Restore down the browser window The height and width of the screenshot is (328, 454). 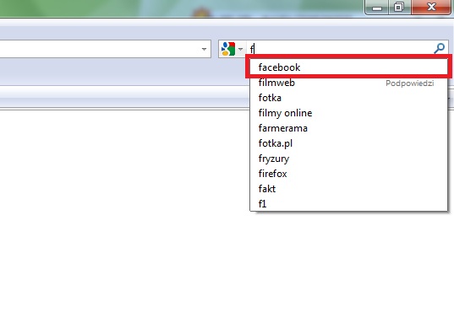tap(399, 7)
